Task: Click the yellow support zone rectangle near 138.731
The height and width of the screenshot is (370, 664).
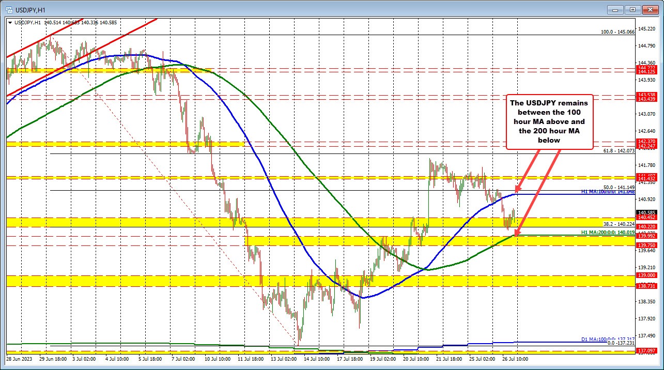Action: pos(207,282)
